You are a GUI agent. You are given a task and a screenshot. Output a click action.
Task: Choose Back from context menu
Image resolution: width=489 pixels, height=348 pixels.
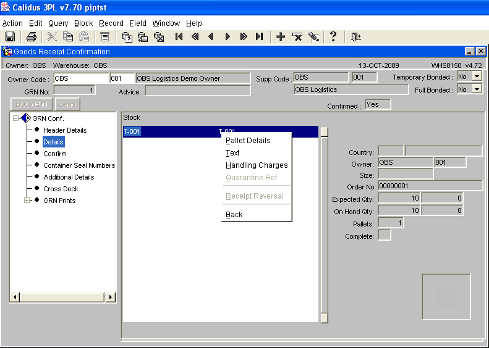(257, 215)
